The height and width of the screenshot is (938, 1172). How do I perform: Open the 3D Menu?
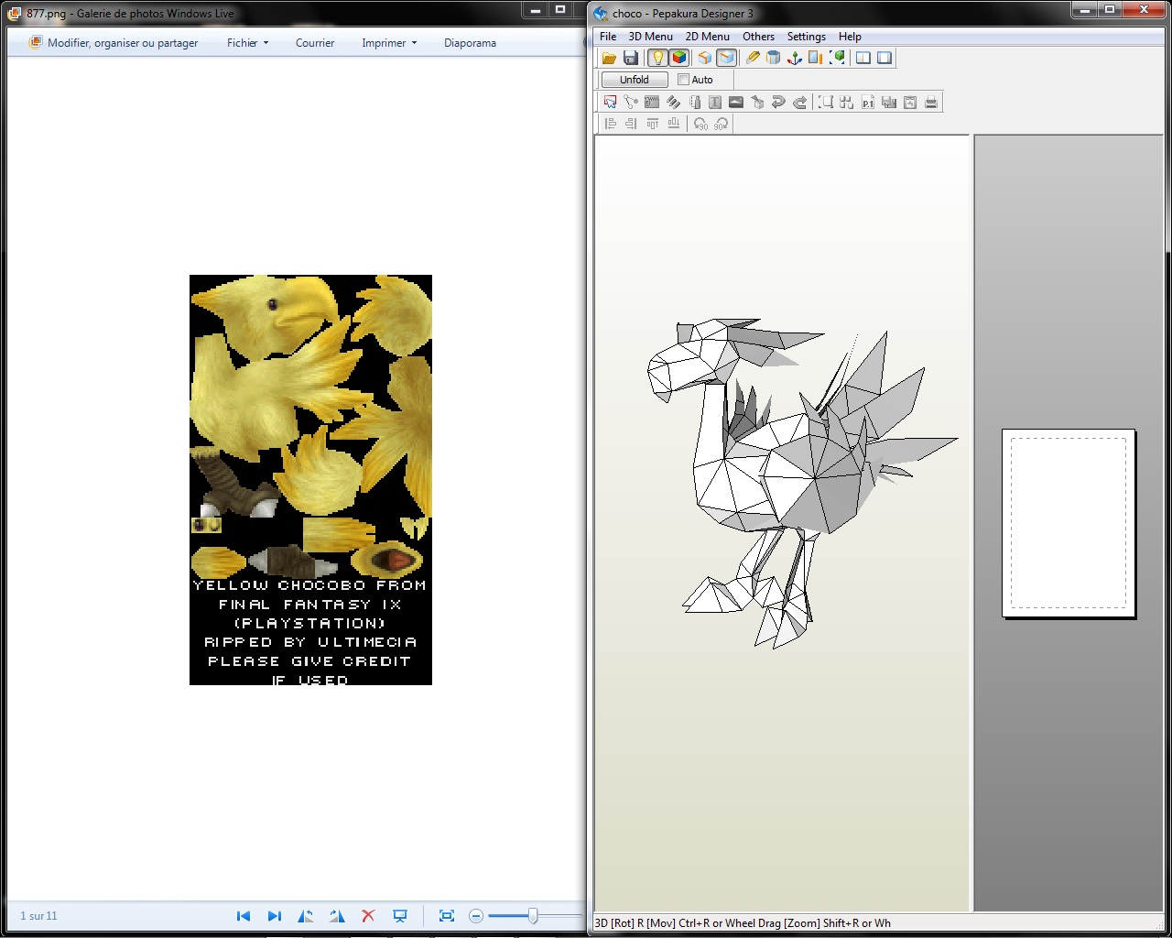[x=650, y=37]
